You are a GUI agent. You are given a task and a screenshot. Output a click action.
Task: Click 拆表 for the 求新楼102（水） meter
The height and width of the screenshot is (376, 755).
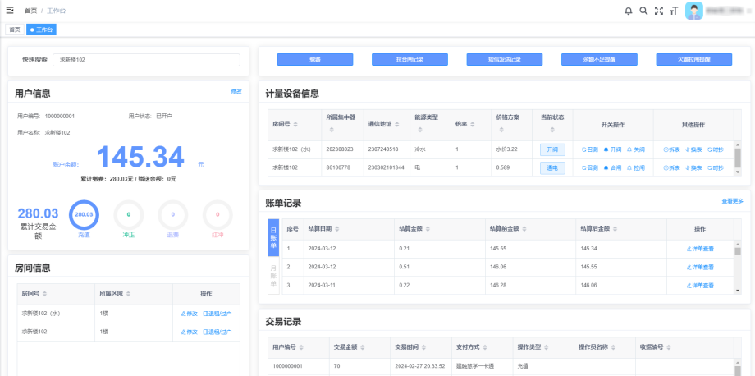pos(671,149)
